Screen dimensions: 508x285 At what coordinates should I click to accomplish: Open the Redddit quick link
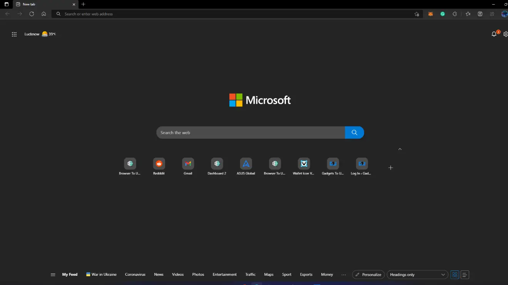pyautogui.click(x=159, y=167)
